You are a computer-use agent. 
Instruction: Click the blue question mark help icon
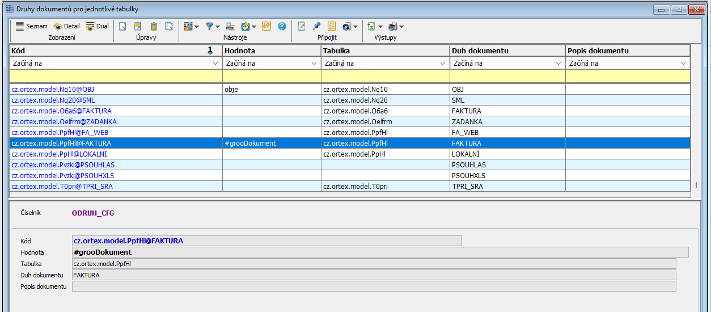282,26
